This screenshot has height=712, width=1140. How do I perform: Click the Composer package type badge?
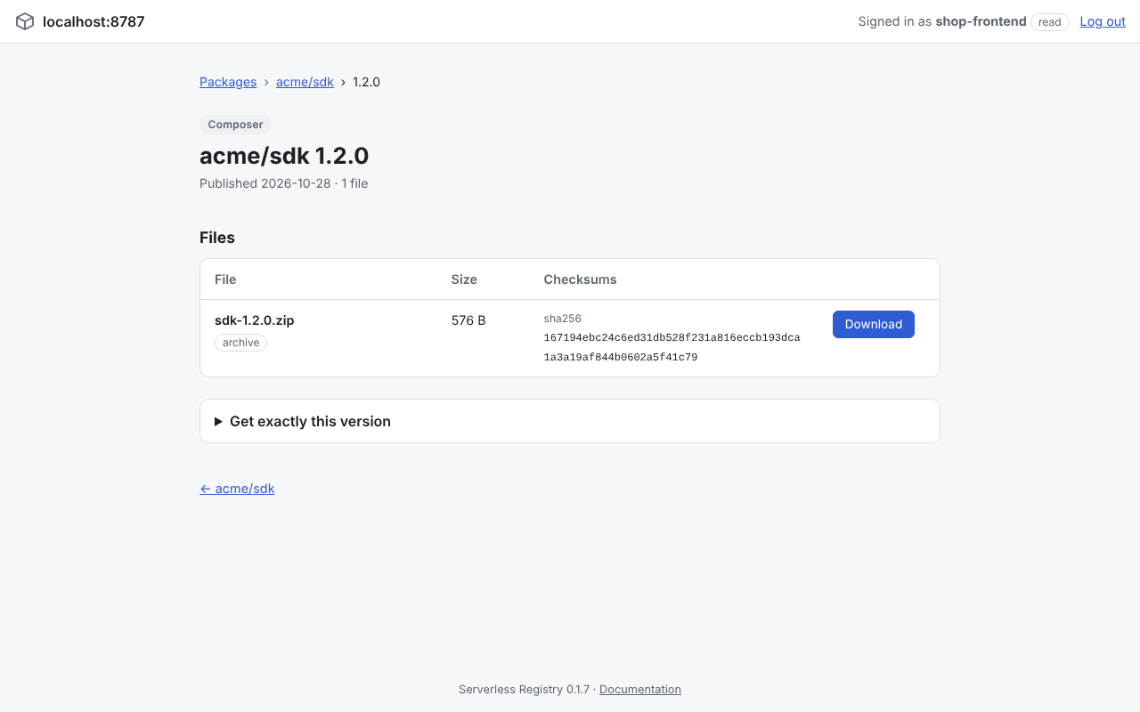(235, 125)
